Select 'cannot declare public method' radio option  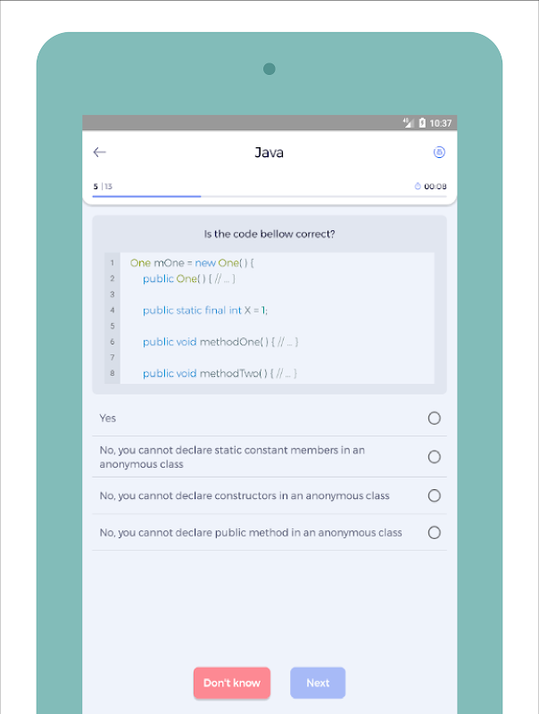pos(435,532)
